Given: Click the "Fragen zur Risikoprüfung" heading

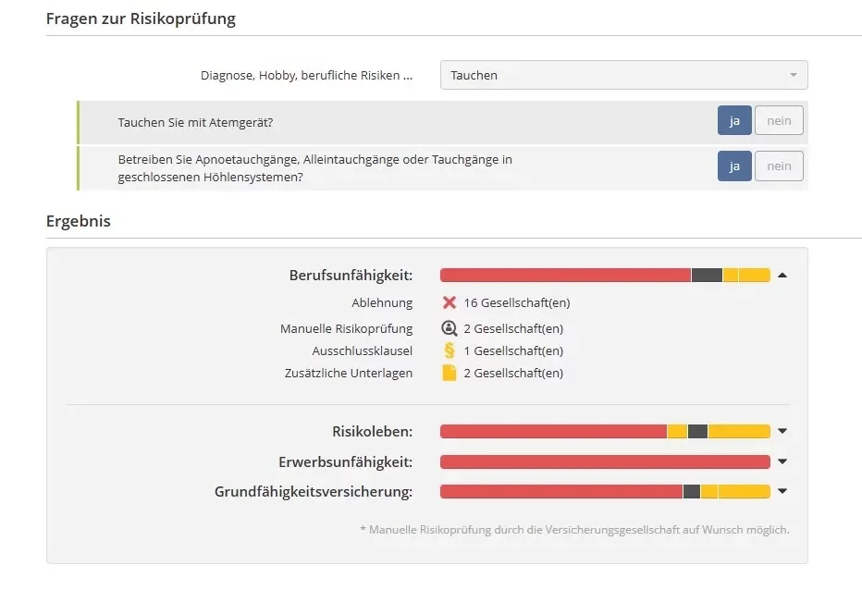Looking at the screenshot, I should 141,18.
